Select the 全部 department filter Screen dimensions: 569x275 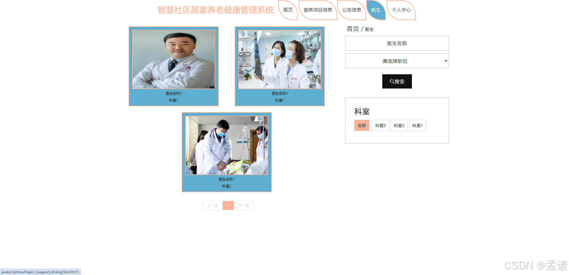362,125
